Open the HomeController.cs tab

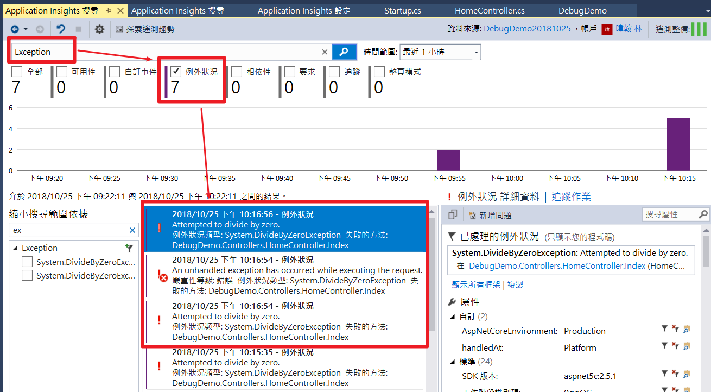(490, 11)
